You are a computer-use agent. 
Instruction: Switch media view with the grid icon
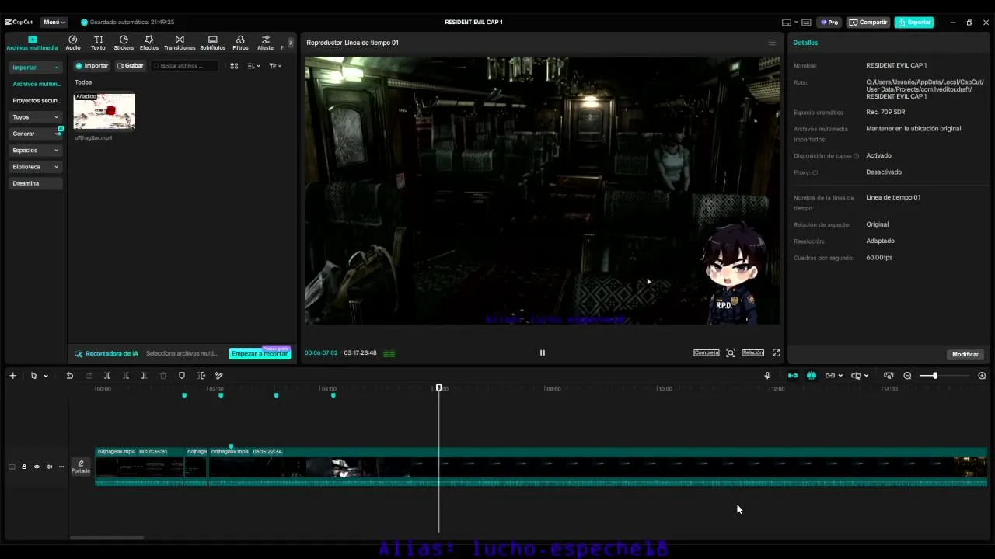pos(234,66)
